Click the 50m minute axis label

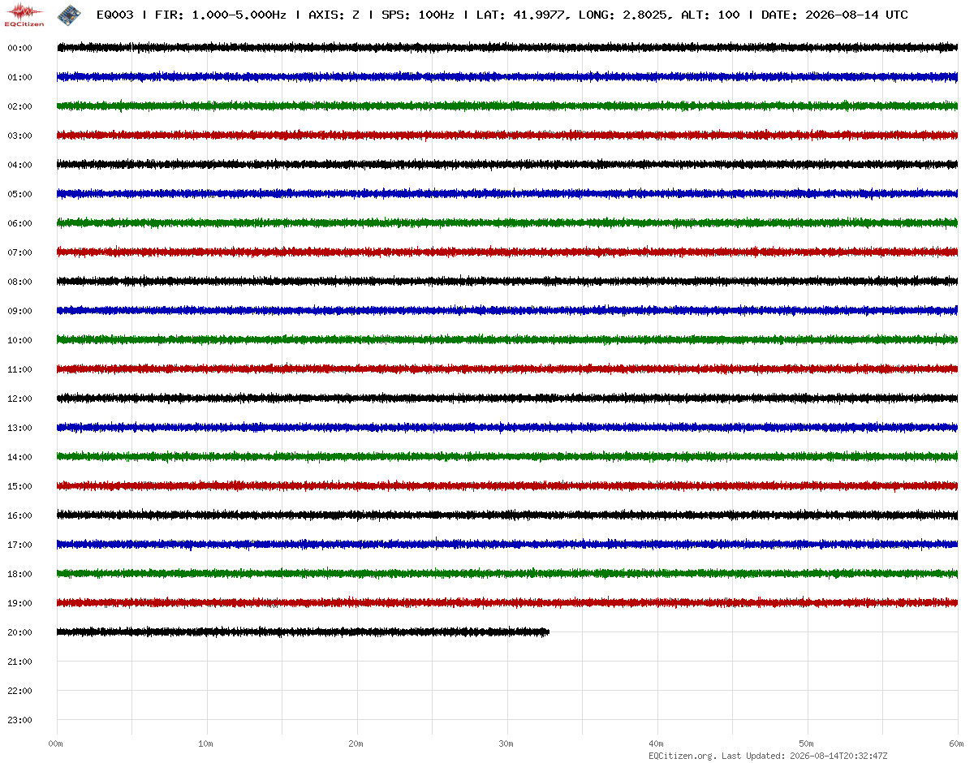[x=806, y=744]
